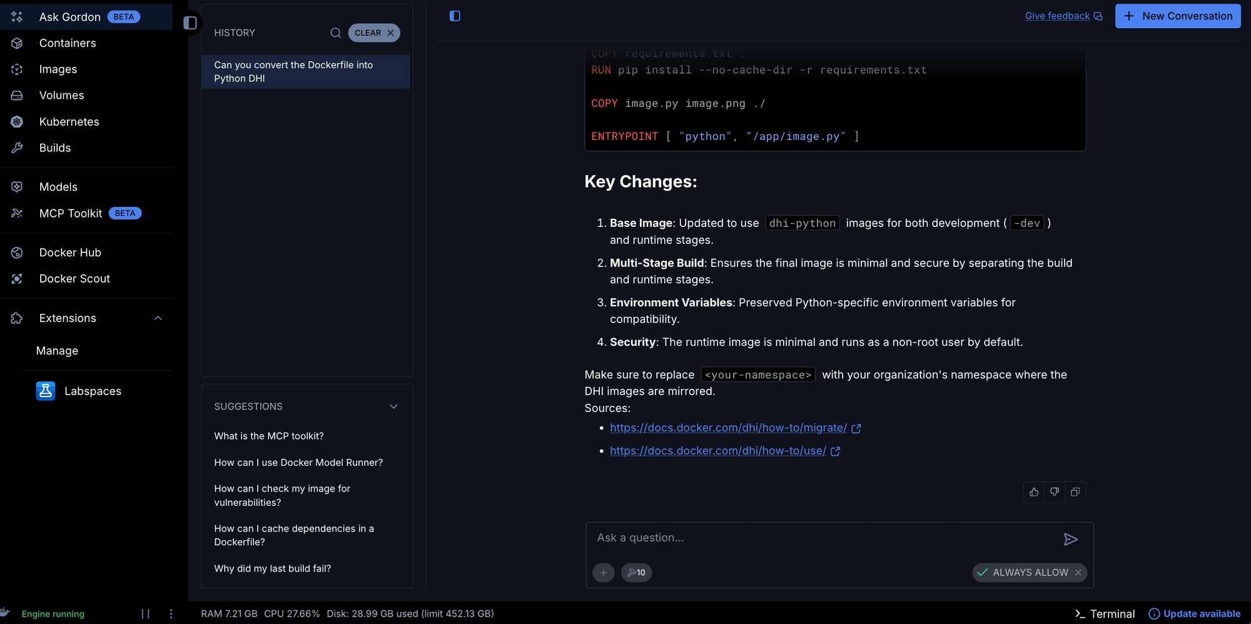Open the DHI how-to use docs link
Image resolution: width=1251 pixels, height=624 pixels.
tap(718, 451)
